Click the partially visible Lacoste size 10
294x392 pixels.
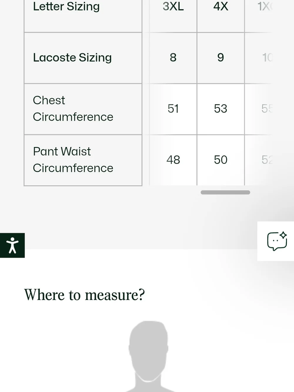(x=267, y=58)
